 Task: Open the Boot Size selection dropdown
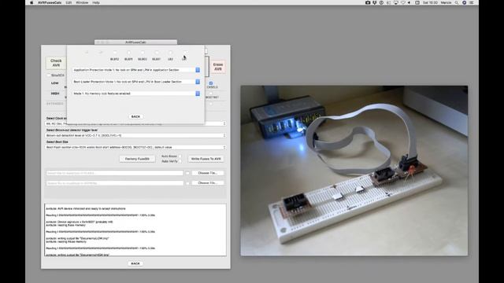pos(135,147)
